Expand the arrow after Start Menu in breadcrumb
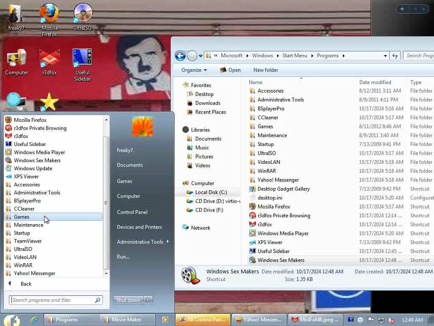Screen dimensions: 434x326 coord(312,56)
